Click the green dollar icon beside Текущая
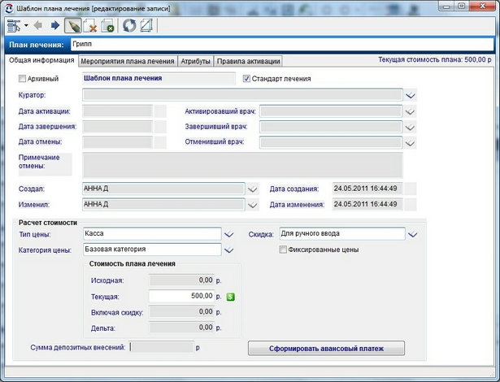Viewport: 500px width, 382px height. pos(231,297)
